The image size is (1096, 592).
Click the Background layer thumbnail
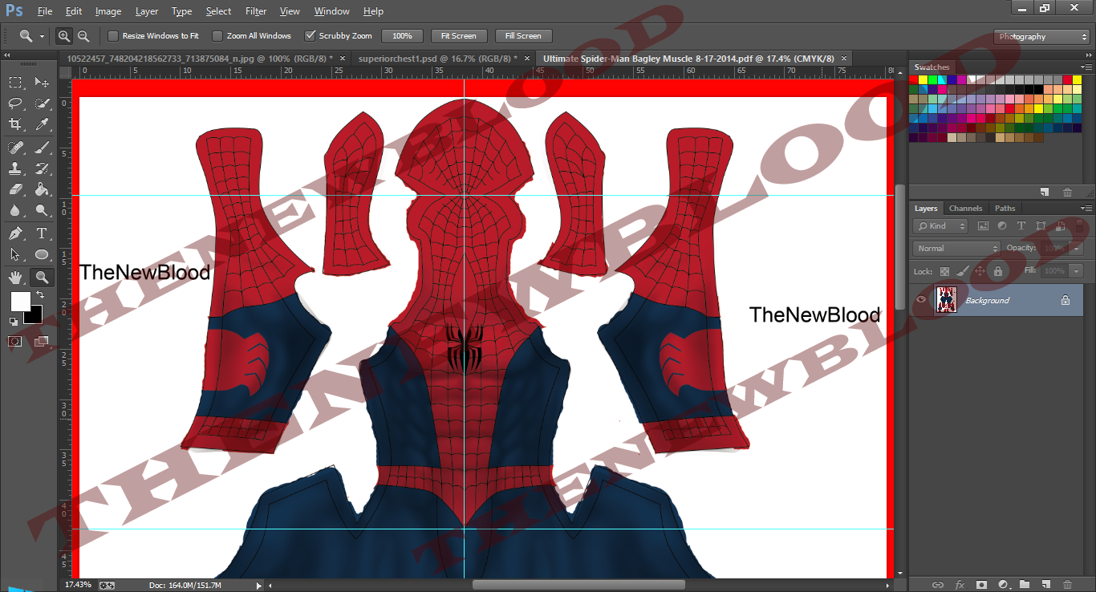point(947,300)
